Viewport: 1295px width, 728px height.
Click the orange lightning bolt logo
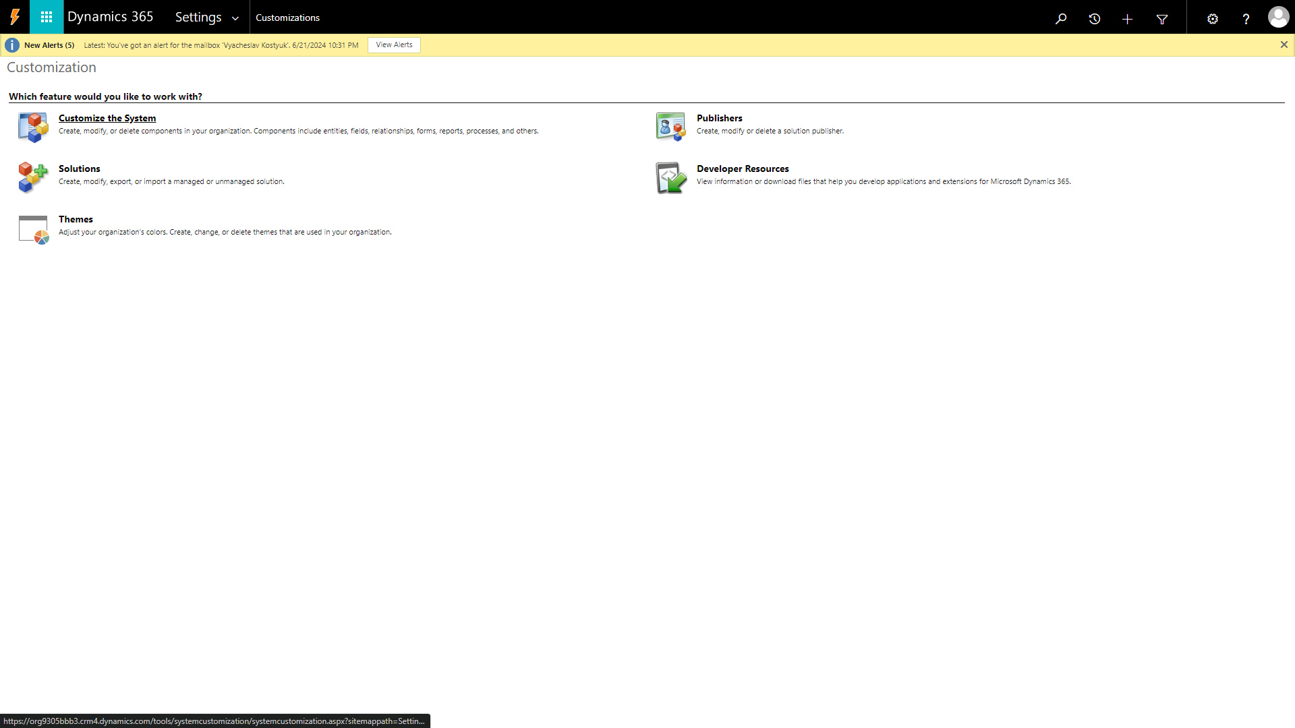15,17
